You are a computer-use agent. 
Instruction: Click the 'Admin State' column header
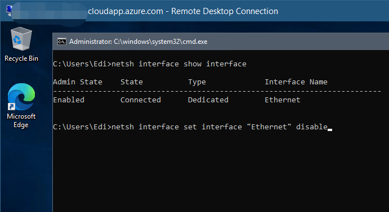78,82
